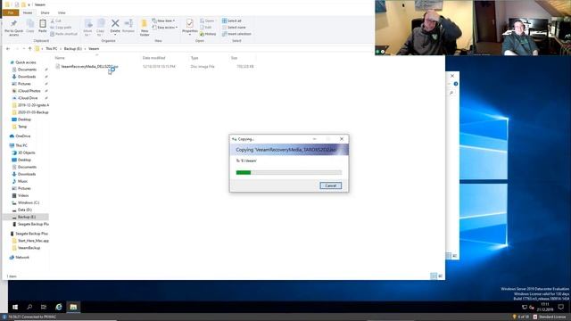Click Open in the ribbon Open group
The image size is (571, 321).
207,21
